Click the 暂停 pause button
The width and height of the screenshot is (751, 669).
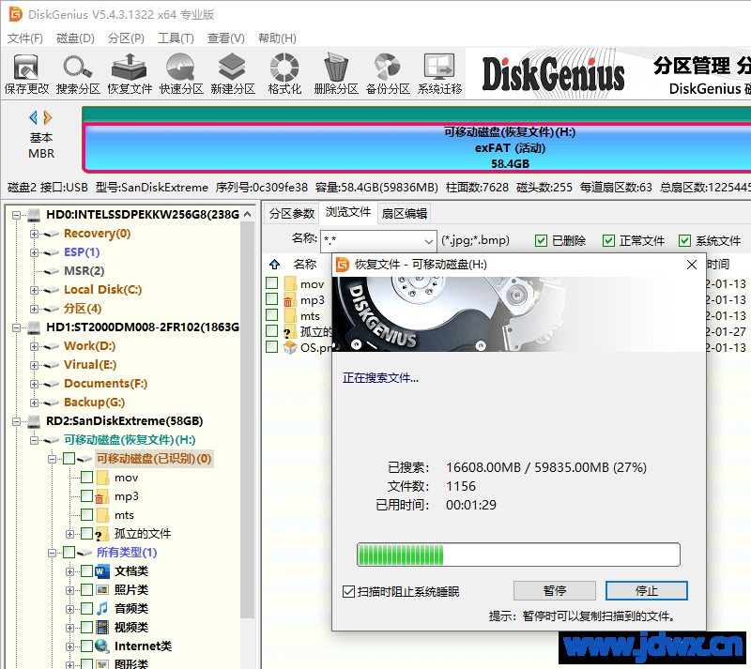[x=555, y=591]
